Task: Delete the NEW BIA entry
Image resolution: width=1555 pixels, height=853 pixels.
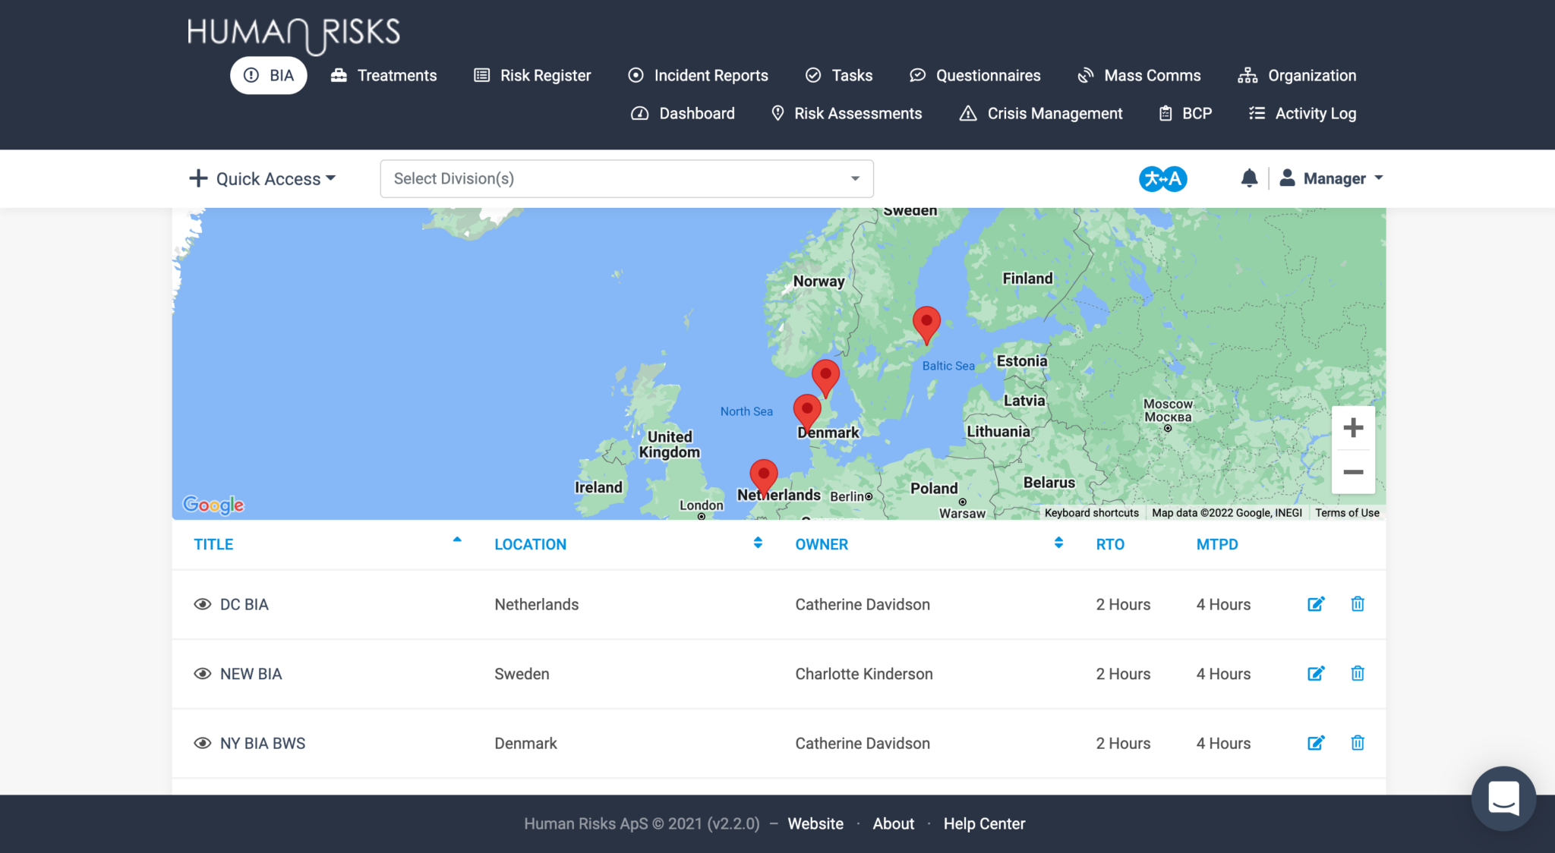Action: [1358, 674]
